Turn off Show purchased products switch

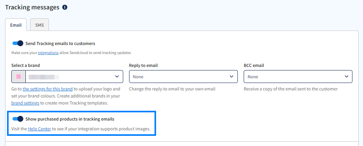click(18, 119)
